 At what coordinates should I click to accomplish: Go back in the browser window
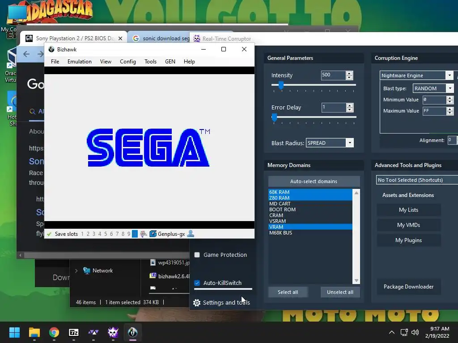26,54
